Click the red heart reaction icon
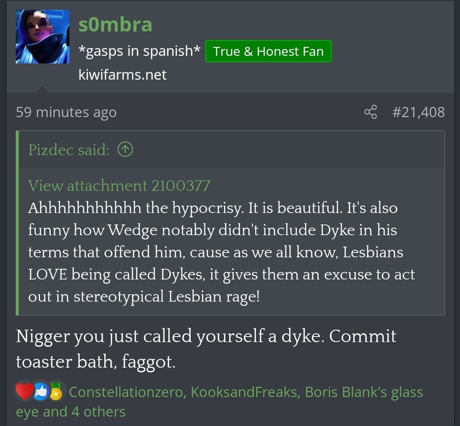The width and height of the screenshot is (460, 426). click(24, 391)
